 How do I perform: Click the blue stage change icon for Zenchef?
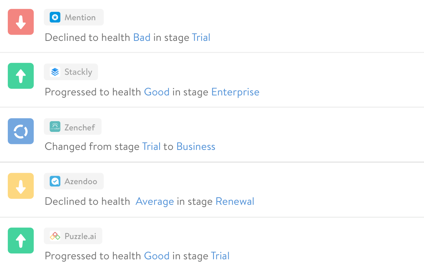[21, 131]
